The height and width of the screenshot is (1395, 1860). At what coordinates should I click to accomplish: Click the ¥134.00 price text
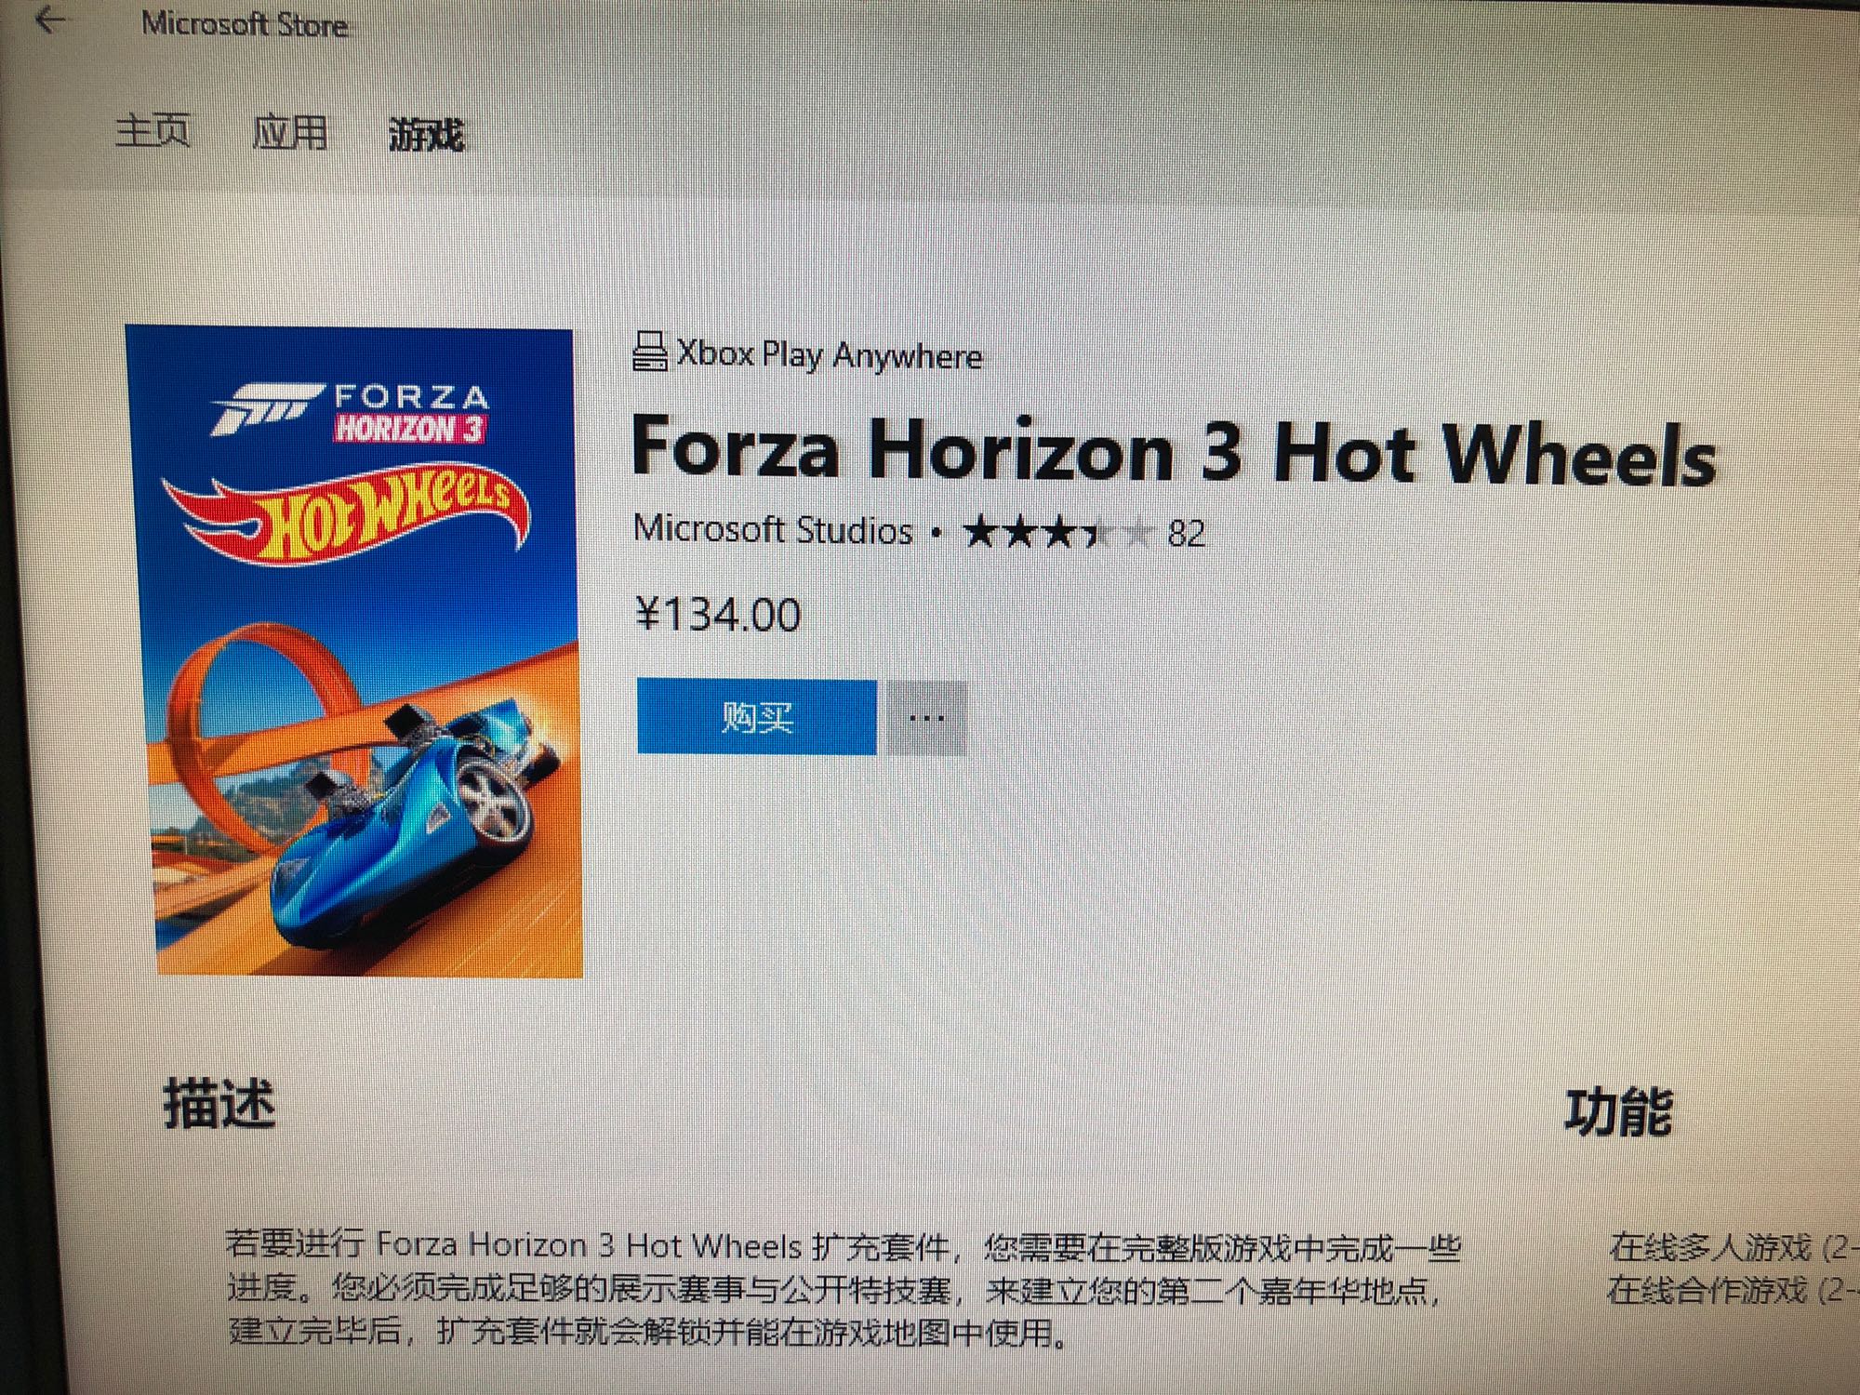pyautogui.click(x=717, y=614)
